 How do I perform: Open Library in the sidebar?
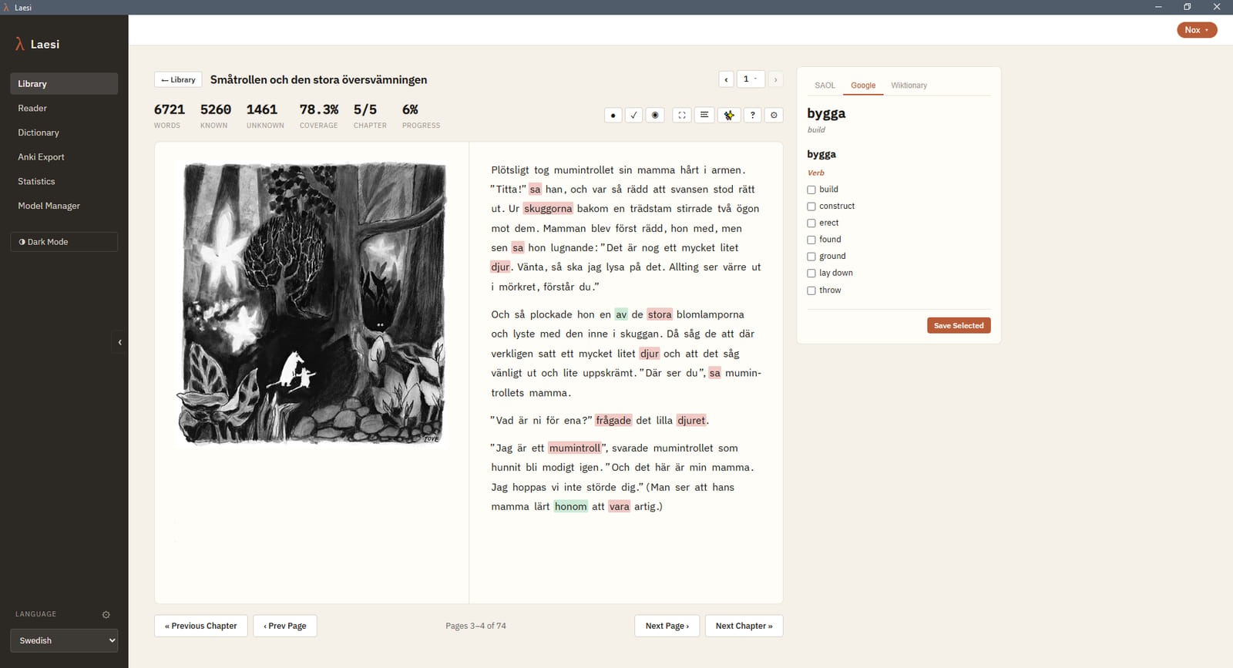click(64, 84)
